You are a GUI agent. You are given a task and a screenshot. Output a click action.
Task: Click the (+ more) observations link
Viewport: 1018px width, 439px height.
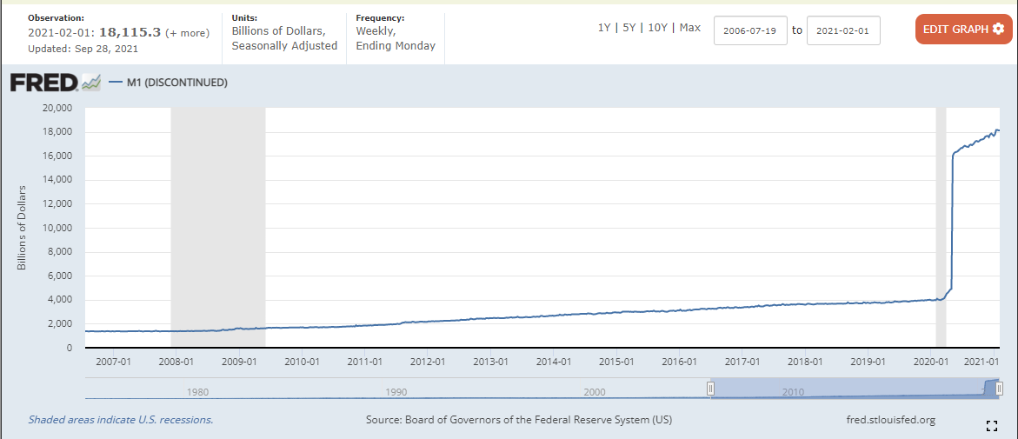(187, 32)
